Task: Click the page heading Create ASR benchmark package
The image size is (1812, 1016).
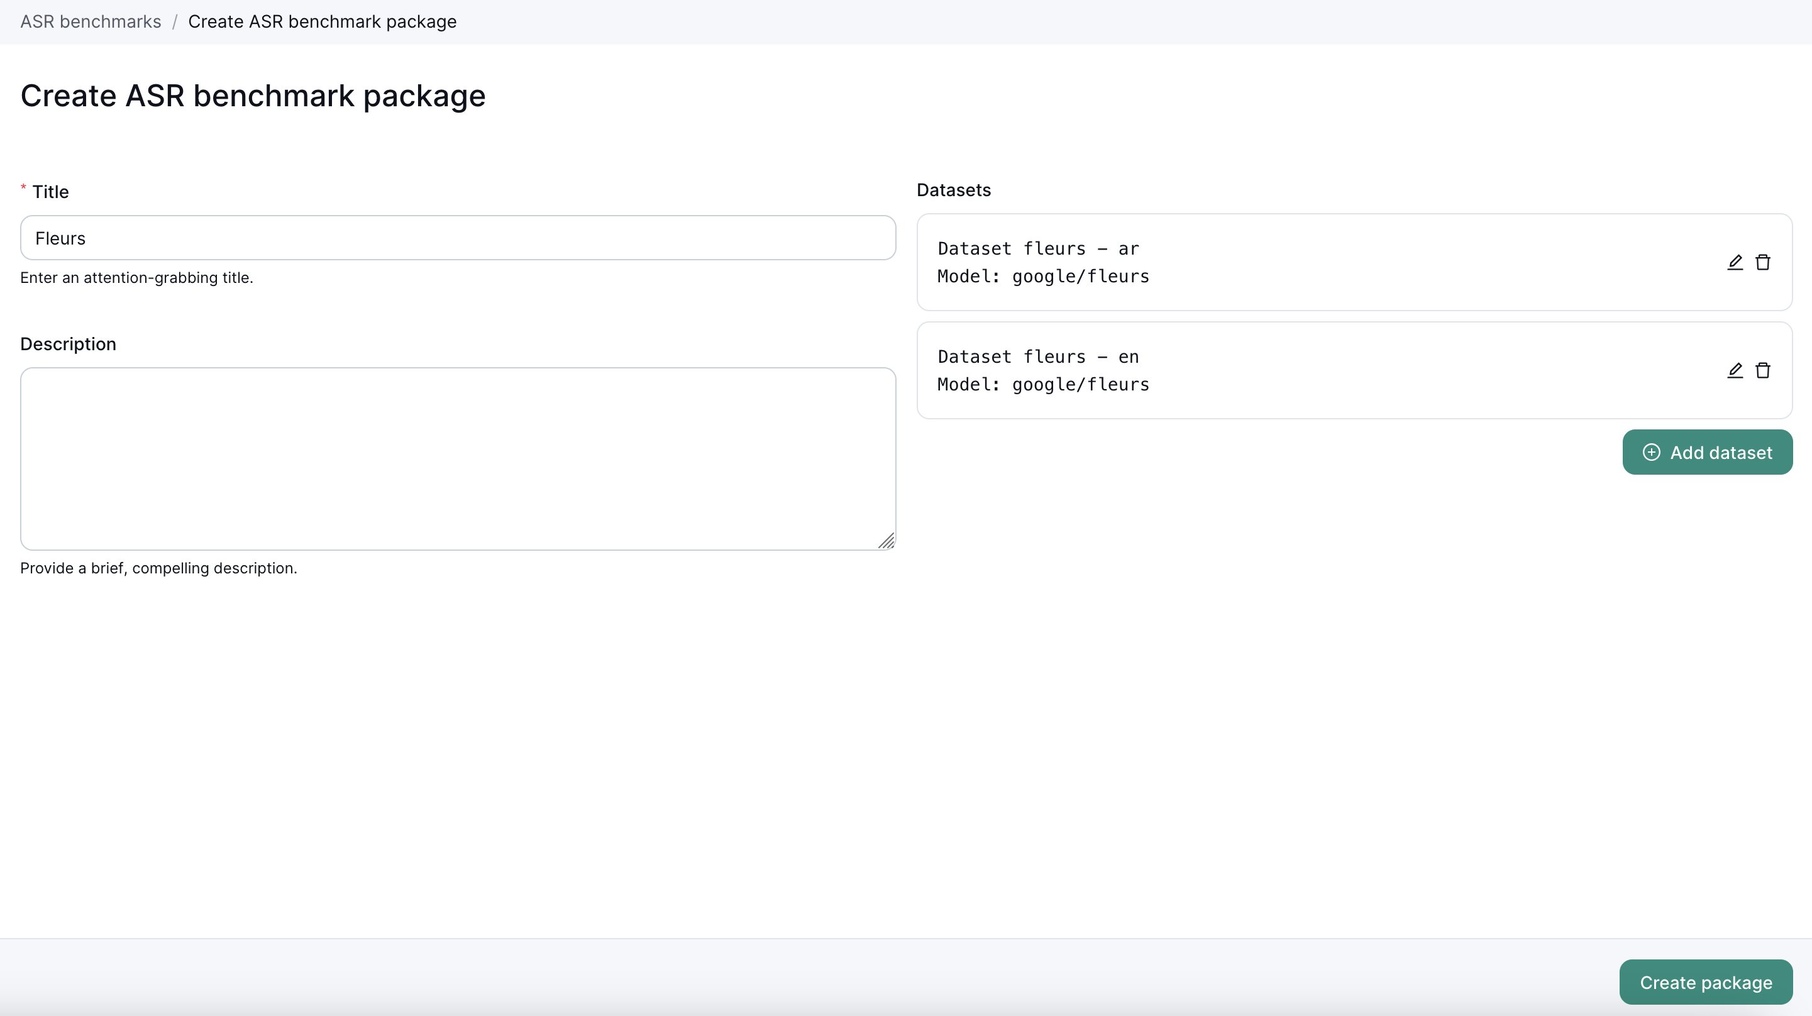Action: coord(253,96)
